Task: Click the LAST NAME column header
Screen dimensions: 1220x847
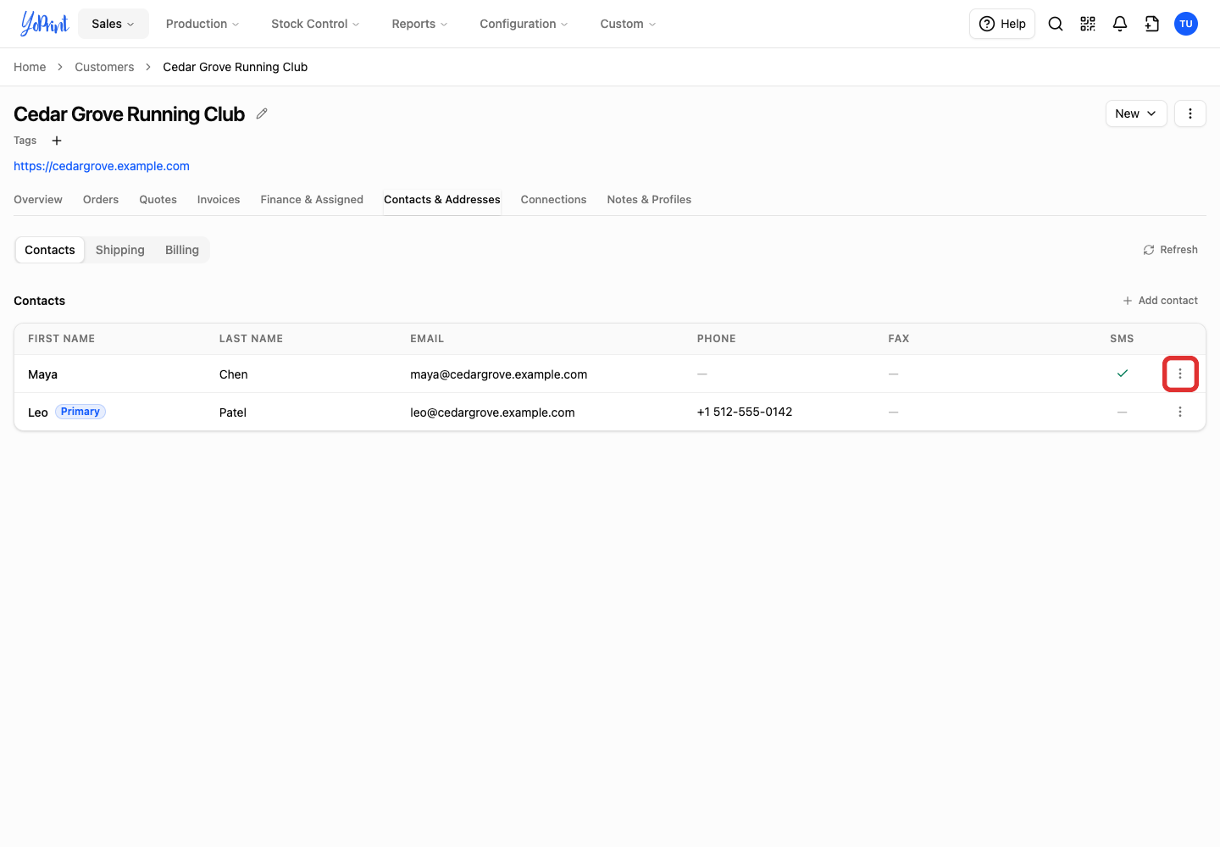Action: click(251, 339)
